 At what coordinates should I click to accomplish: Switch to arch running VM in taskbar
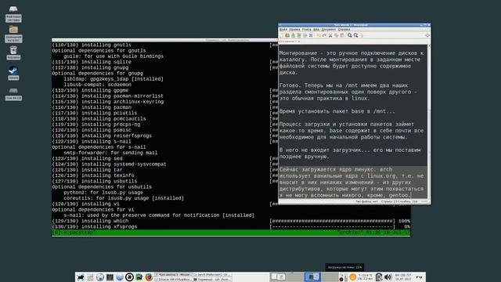pos(213,275)
